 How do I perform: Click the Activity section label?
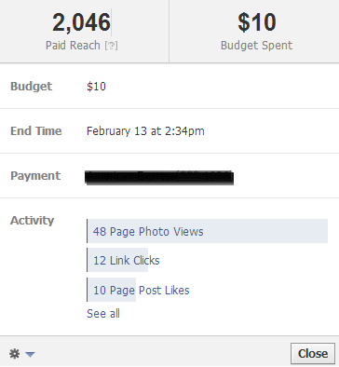pyautogui.click(x=33, y=221)
